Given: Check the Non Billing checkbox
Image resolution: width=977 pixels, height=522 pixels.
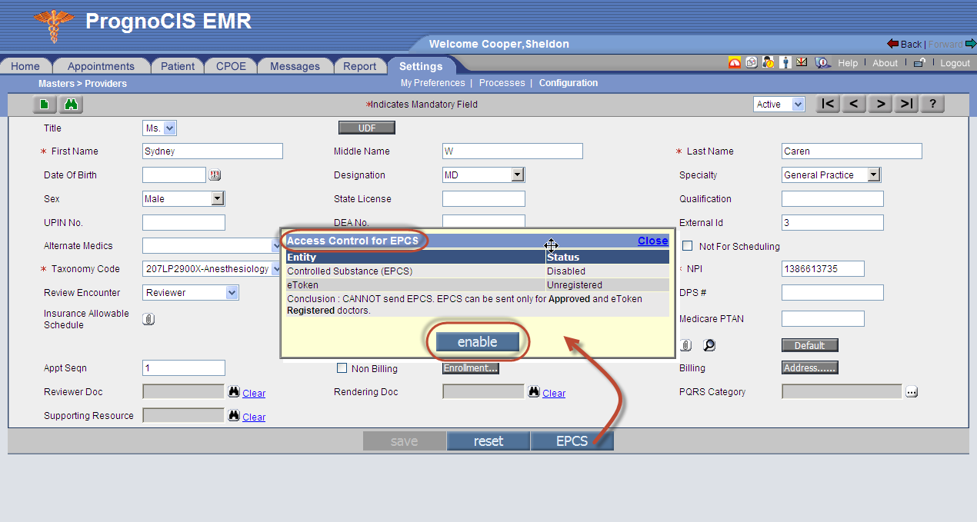Looking at the screenshot, I should tap(342, 368).
